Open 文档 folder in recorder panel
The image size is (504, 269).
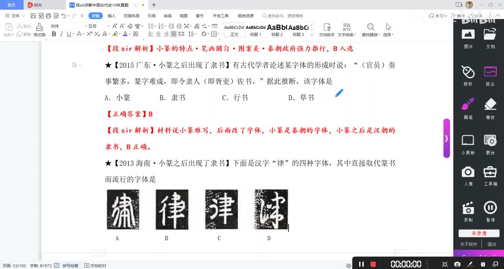pyautogui.click(x=490, y=38)
